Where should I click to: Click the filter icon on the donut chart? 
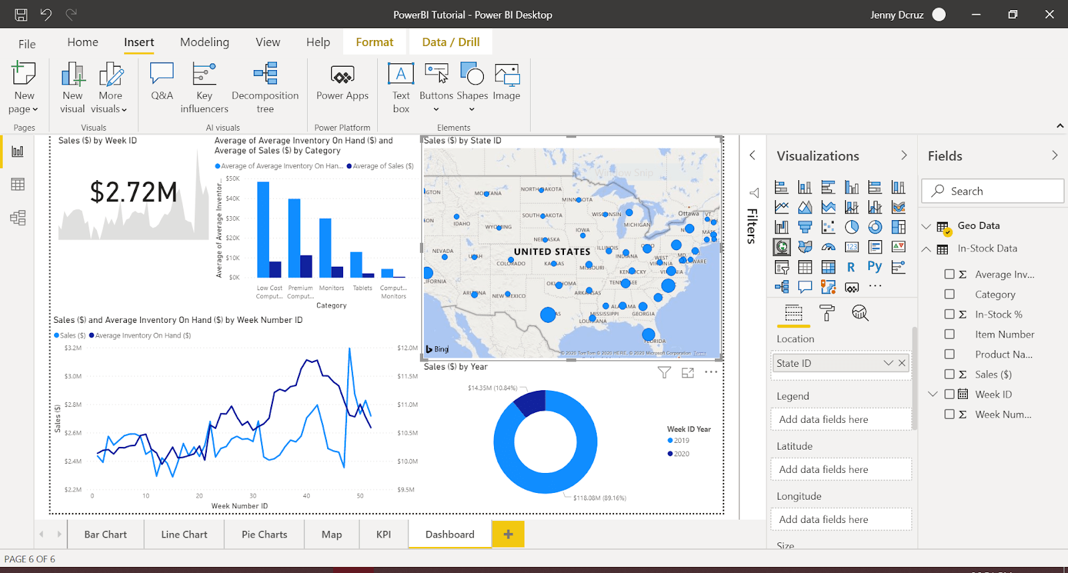[664, 372]
